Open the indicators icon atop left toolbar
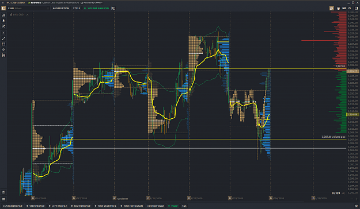The image size is (360, 209). tap(3, 15)
